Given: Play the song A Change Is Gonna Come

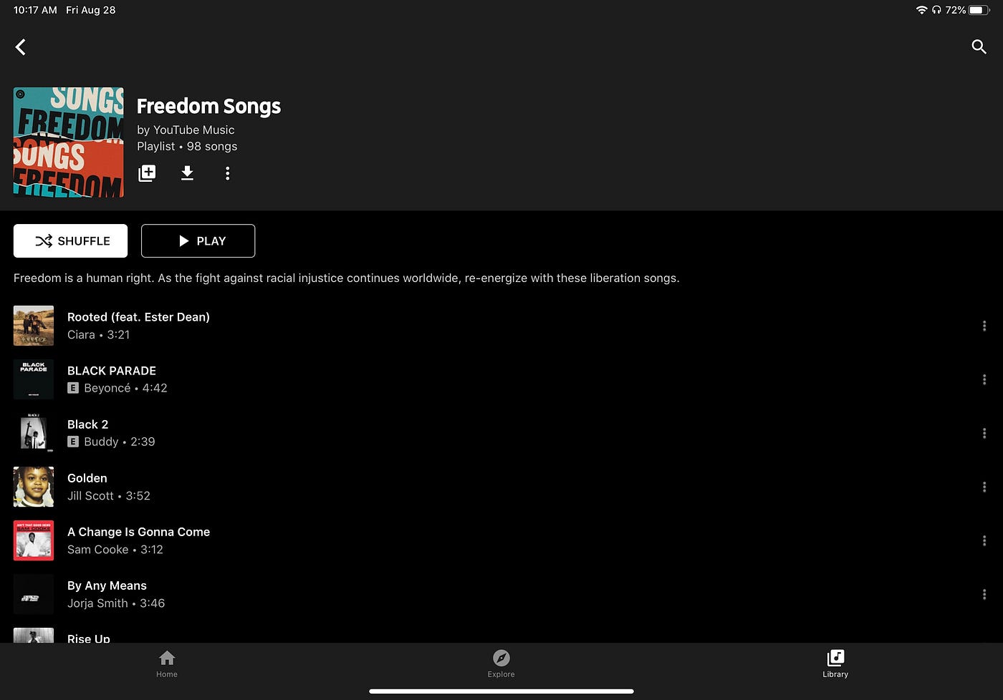Looking at the screenshot, I should tap(138, 532).
